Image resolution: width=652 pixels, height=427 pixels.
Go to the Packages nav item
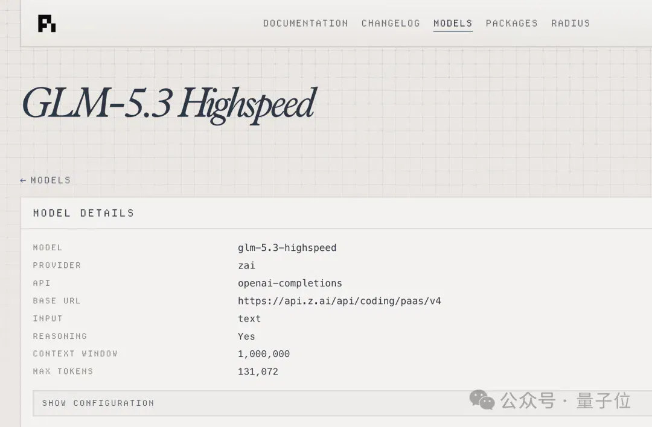[511, 24]
